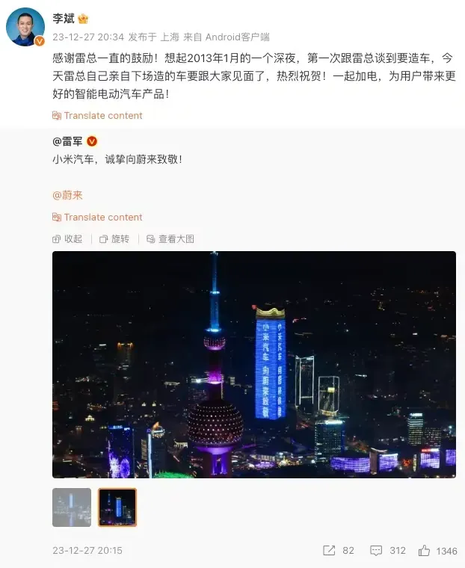
Task: Collapse the image with 收起
Action: click(x=67, y=239)
